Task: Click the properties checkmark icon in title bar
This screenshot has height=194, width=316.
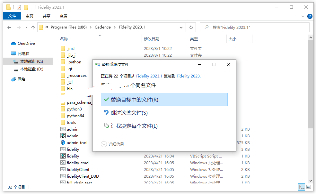Action: 19,7
